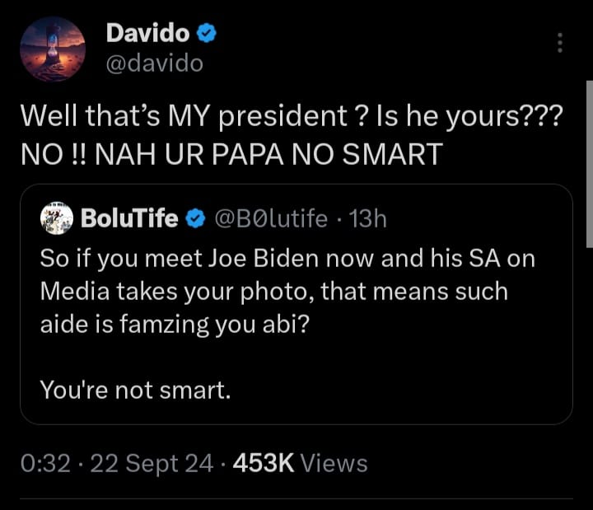This screenshot has width=593, height=510.
Task: Click the Davido display name
Action: (x=148, y=35)
